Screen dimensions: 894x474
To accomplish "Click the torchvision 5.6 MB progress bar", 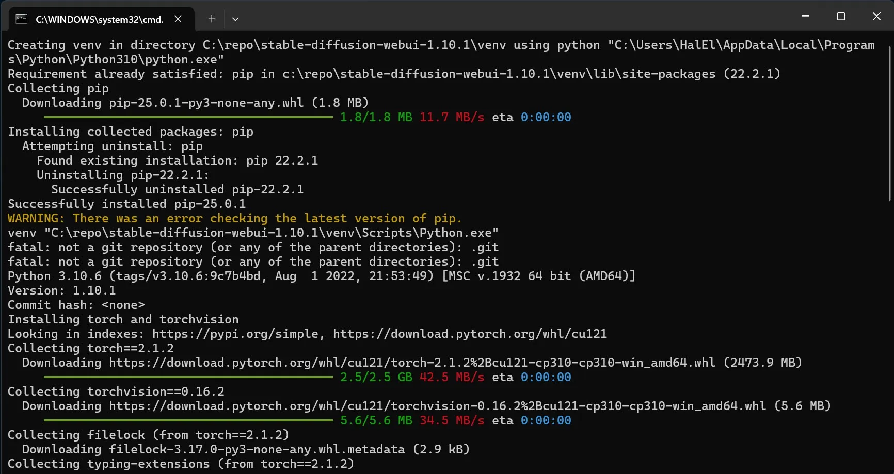I will (188, 420).
